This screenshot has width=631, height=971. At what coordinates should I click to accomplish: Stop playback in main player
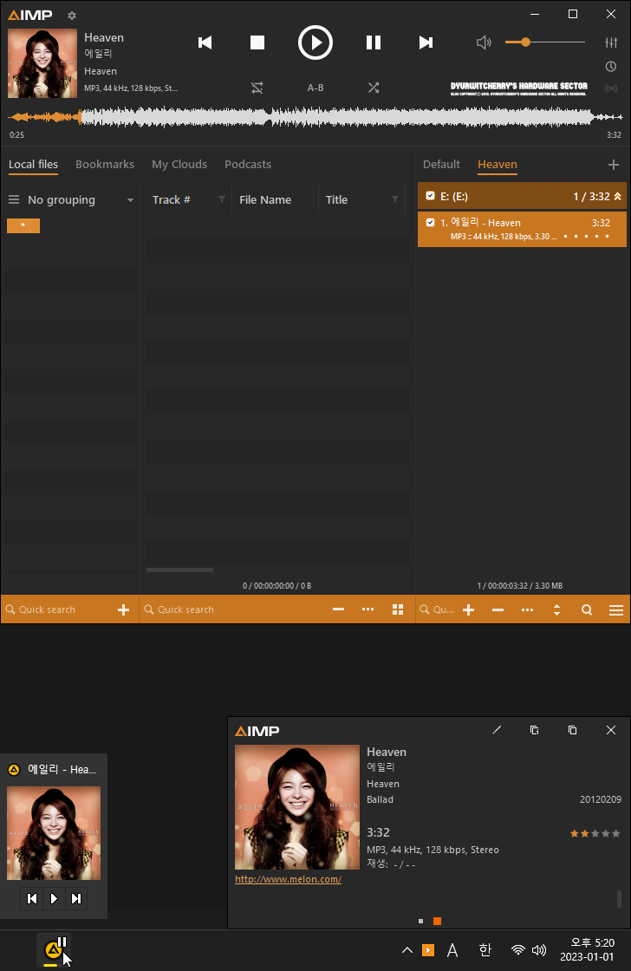click(257, 42)
